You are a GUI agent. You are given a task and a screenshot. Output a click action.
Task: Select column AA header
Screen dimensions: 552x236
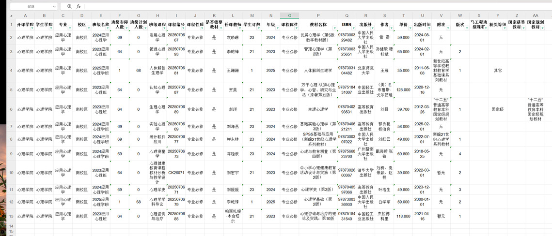(535, 16)
